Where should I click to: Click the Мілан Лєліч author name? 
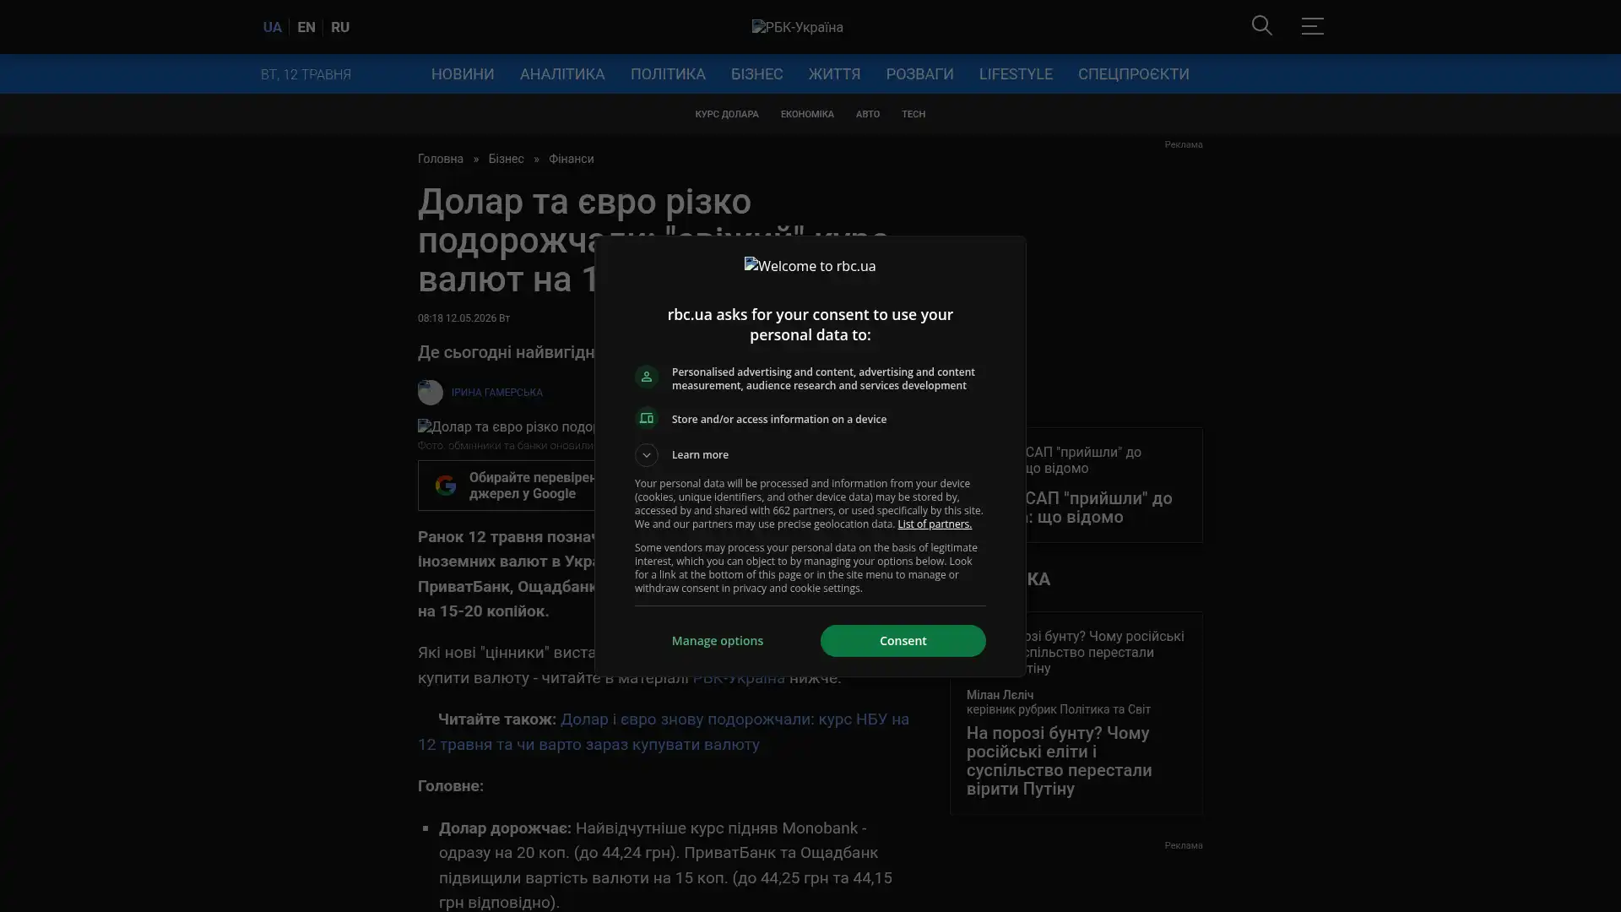(x=1000, y=695)
